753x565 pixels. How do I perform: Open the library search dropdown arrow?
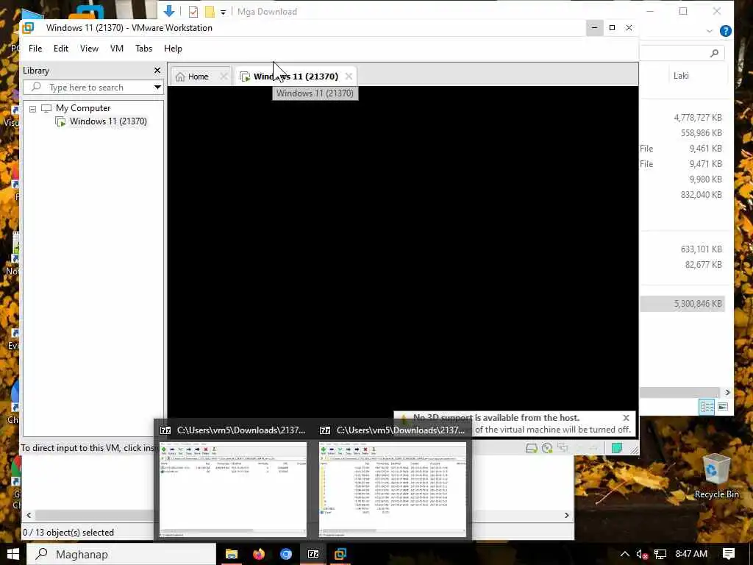157,88
